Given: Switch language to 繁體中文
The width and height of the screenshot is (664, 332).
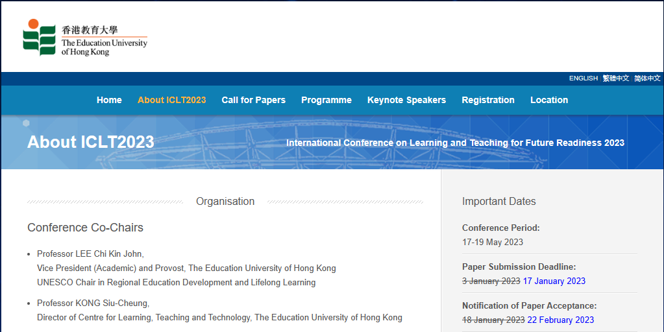Looking at the screenshot, I should tap(615, 78).
